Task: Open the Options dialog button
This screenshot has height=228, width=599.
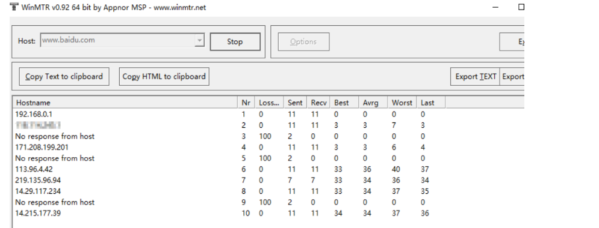Action: point(303,42)
